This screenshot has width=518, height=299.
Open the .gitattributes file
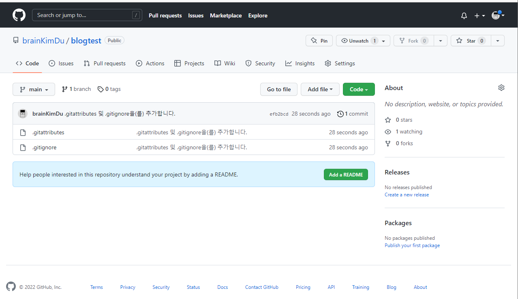click(x=48, y=132)
